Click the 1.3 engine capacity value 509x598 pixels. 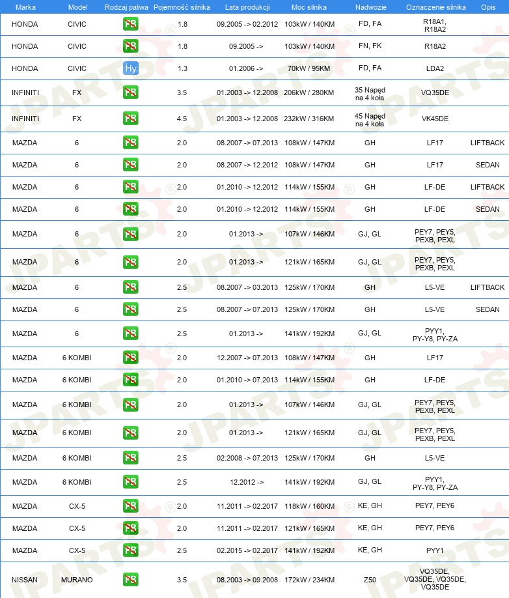(182, 68)
